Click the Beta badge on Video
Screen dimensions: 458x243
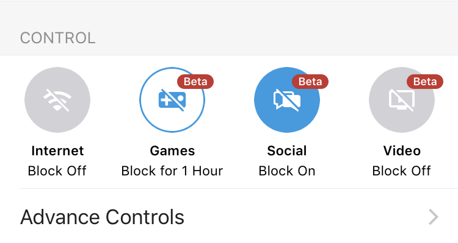pos(425,82)
